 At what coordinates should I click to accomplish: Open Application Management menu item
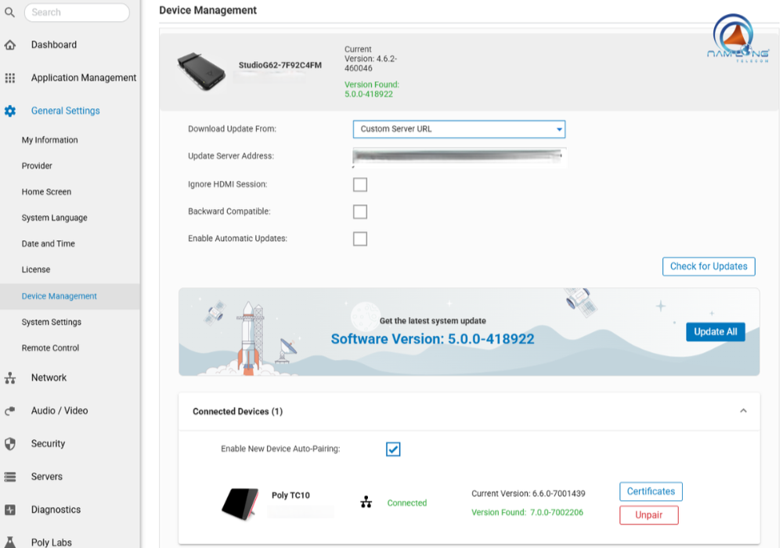tap(84, 78)
